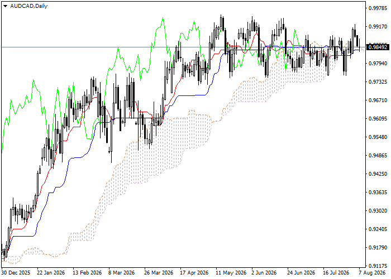Select the 2 Jun 2026 date label
This screenshot has width=391, height=279.
coord(264,273)
